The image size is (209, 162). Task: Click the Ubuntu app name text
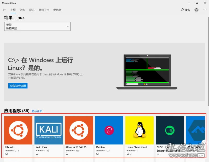click(10, 147)
